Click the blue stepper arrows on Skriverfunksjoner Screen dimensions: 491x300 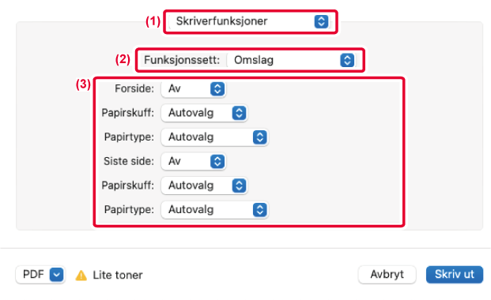pyautogui.click(x=321, y=21)
